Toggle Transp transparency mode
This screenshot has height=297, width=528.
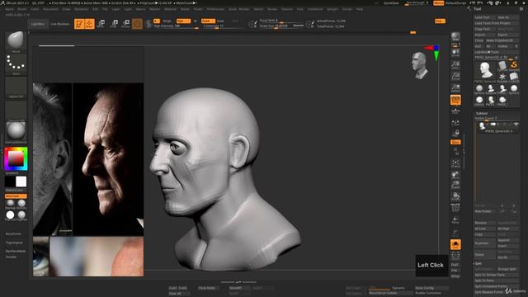(x=455, y=219)
